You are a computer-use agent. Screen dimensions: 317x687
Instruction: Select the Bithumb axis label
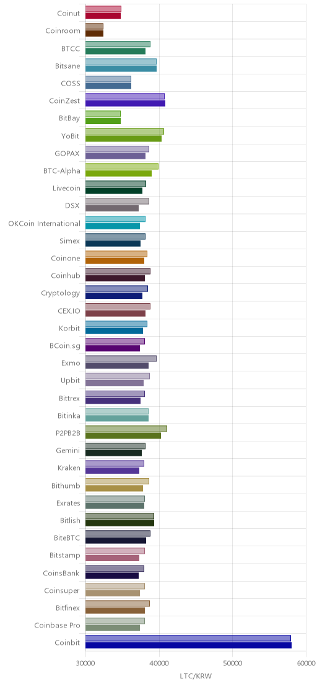66,485
